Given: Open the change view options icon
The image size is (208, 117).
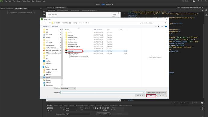Looking at the screenshot, I should (x=156, y=27).
